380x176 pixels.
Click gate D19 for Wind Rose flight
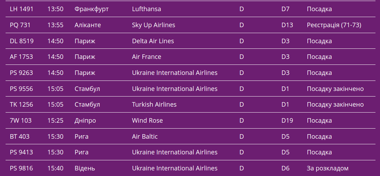[287, 121]
